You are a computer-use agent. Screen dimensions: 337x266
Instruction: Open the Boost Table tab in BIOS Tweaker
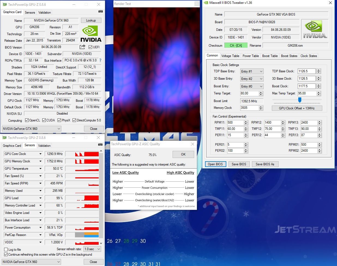coord(270,56)
